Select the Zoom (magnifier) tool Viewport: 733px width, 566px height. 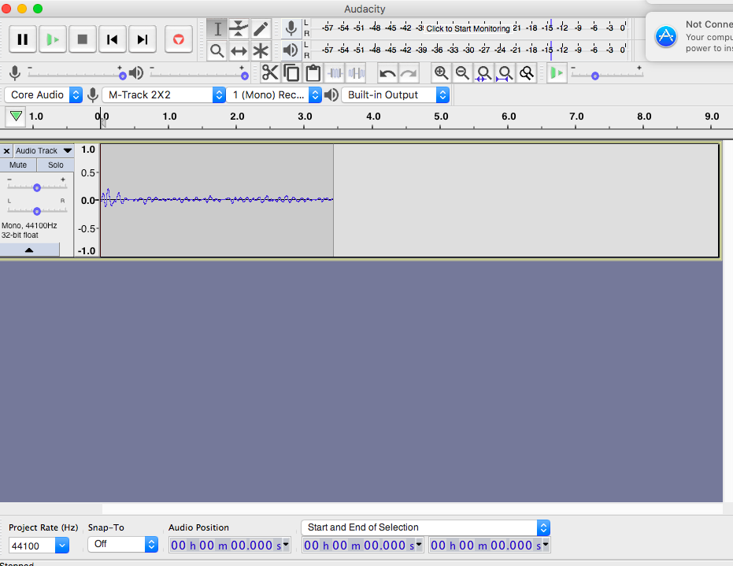tap(217, 50)
